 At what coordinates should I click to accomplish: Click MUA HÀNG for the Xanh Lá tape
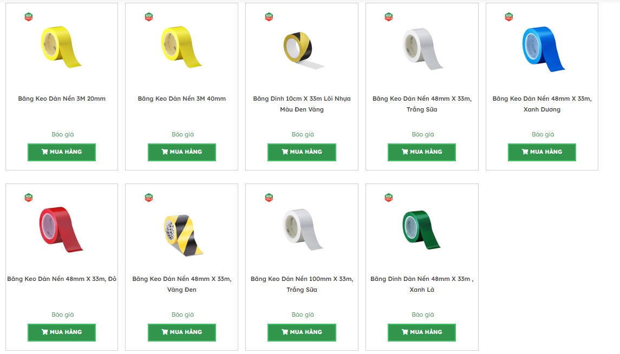coord(421,332)
